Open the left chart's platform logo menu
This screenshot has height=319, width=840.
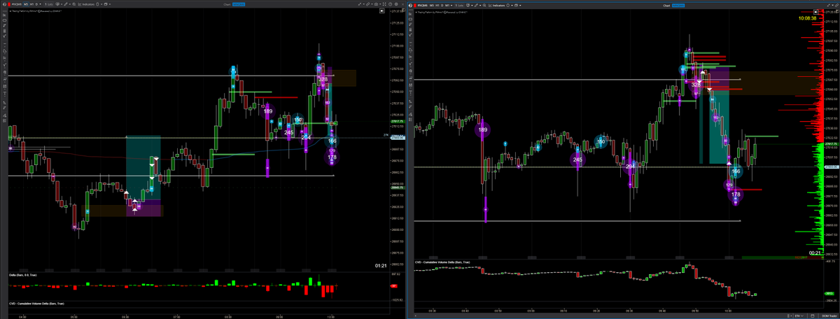click(4, 4)
